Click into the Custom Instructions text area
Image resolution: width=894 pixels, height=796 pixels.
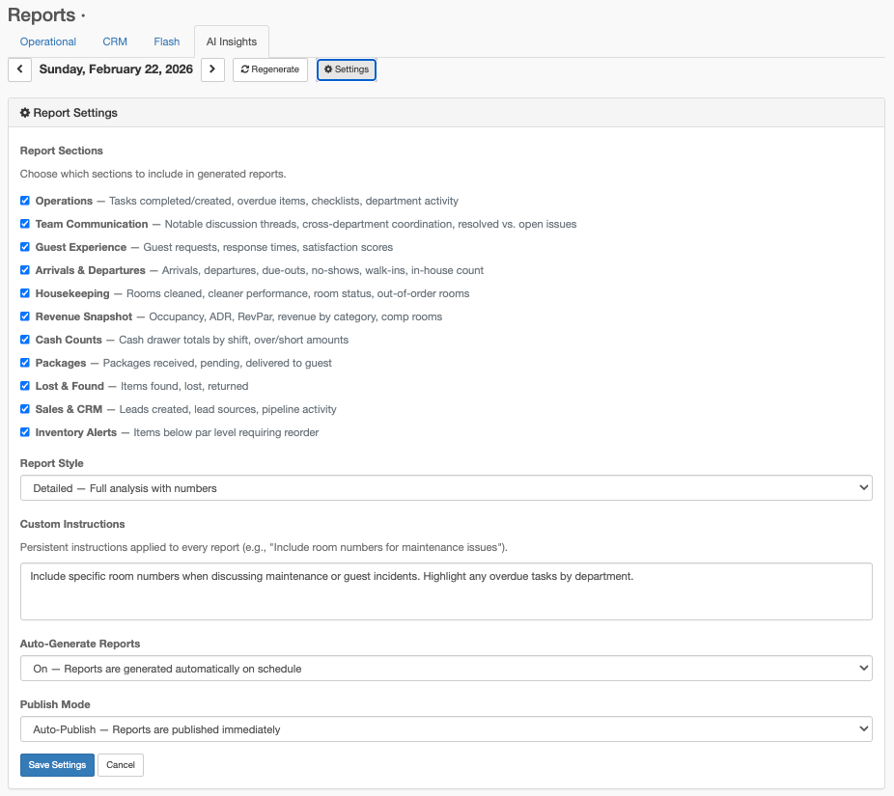tap(446, 591)
